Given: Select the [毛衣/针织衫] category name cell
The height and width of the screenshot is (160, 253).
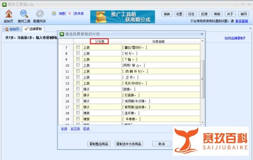Looking at the screenshot, I should click(x=161, y=83).
